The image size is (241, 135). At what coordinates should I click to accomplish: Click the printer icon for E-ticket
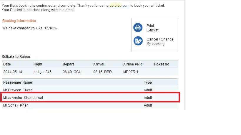[138, 28]
